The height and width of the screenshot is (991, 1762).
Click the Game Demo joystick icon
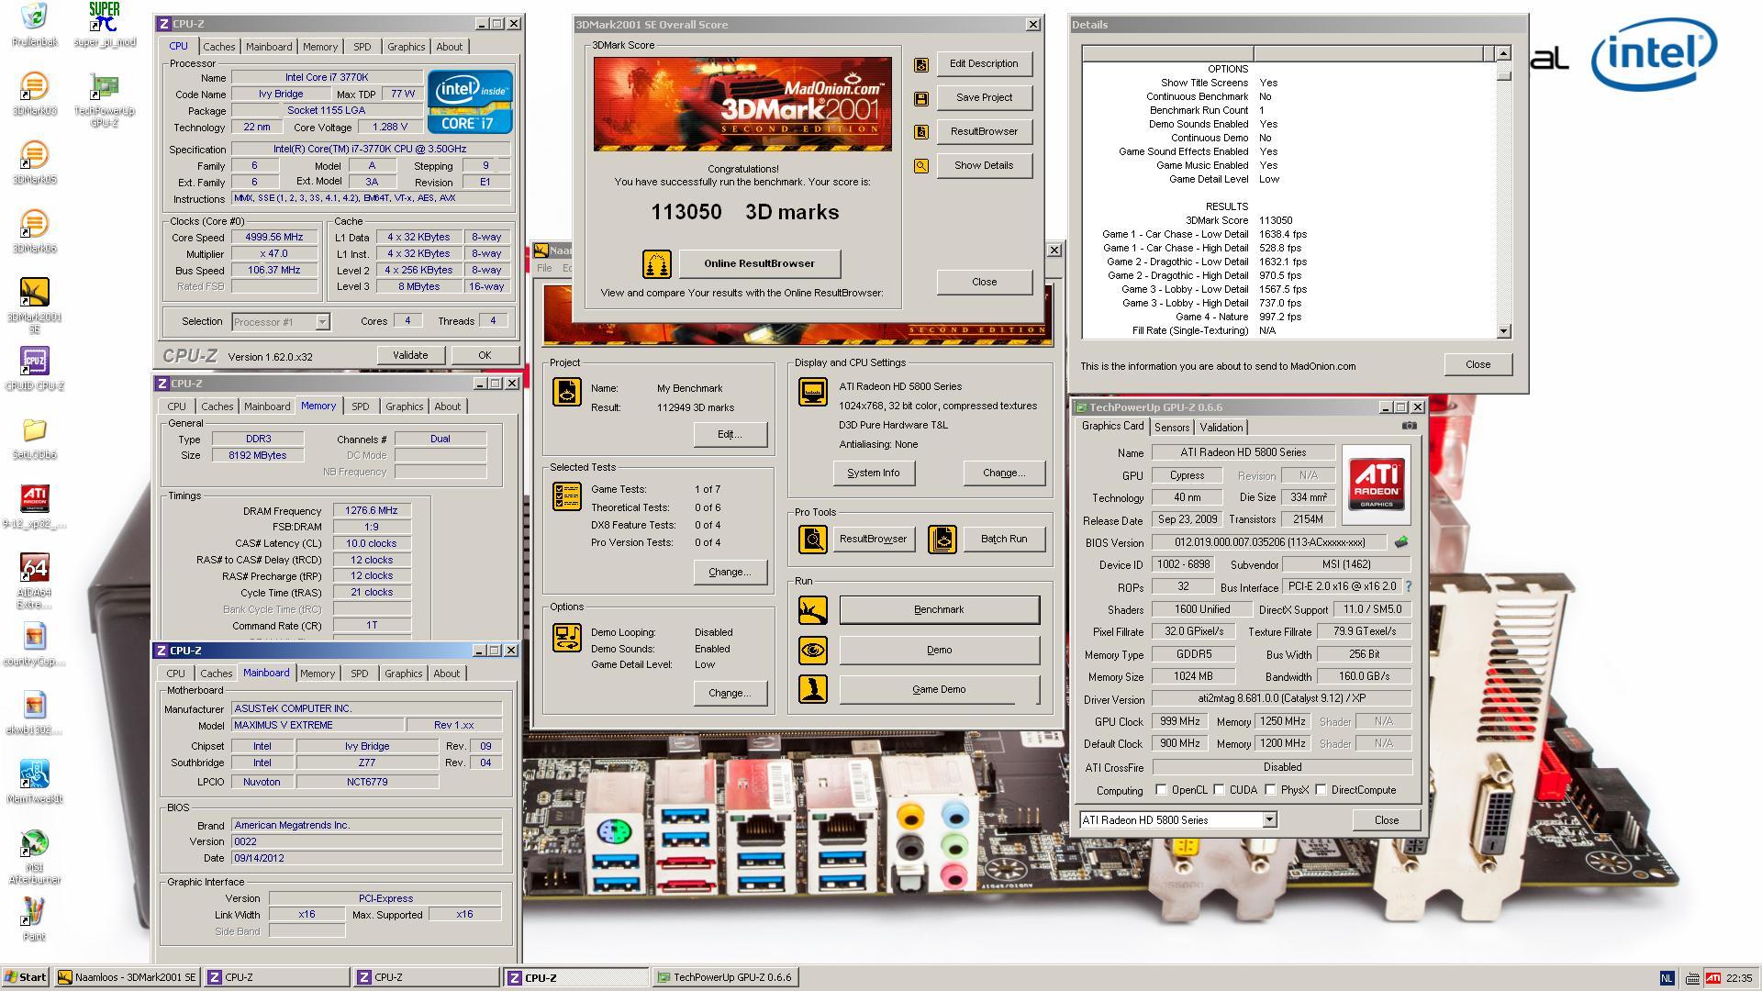[812, 689]
